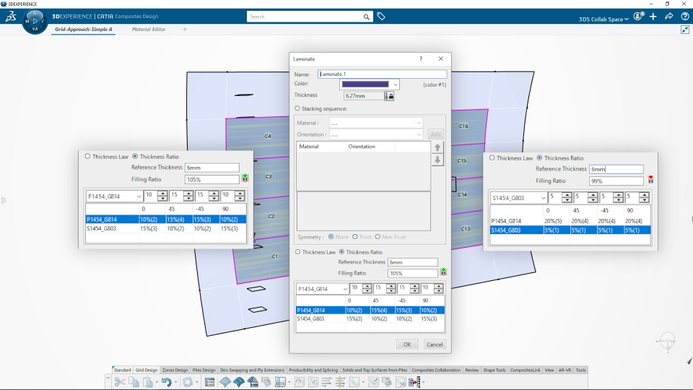Image resolution: width=693 pixels, height=390 pixels.
Task: Switch to the Zones Design tab
Action: (x=175, y=370)
